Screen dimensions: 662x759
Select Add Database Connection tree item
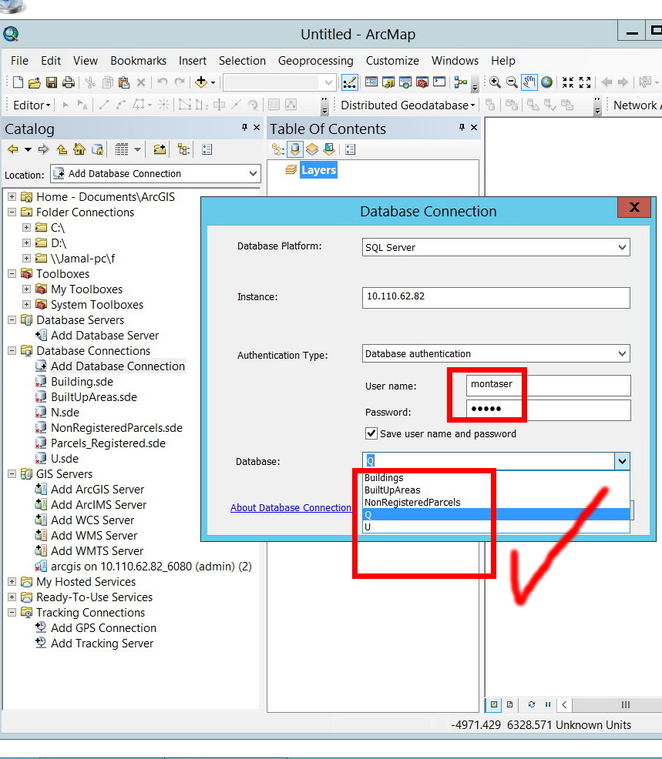tap(118, 366)
